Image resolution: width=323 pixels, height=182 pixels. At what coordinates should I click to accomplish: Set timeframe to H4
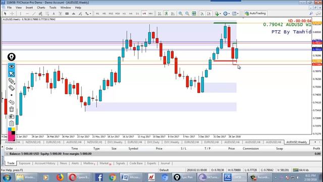click(131, 14)
